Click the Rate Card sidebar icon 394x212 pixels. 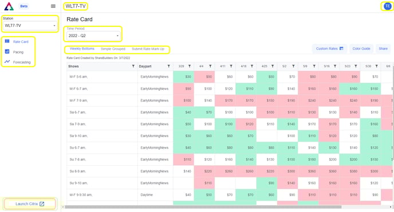coord(7,41)
